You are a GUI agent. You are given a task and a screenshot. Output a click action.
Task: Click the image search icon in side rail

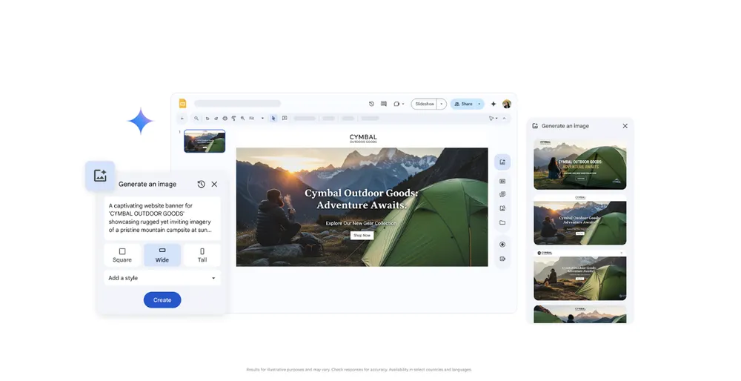tap(502, 208)
